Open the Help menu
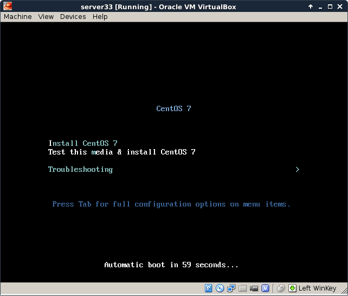 pyautogui.click(x=100, y=17)
